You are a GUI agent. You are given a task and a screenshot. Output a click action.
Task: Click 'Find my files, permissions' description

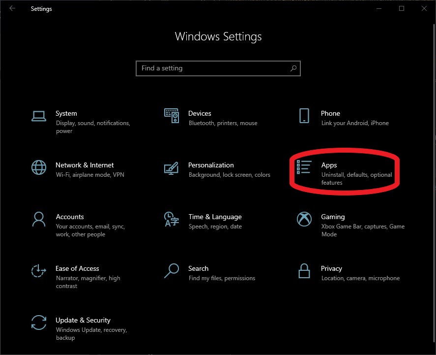[222, 278]
